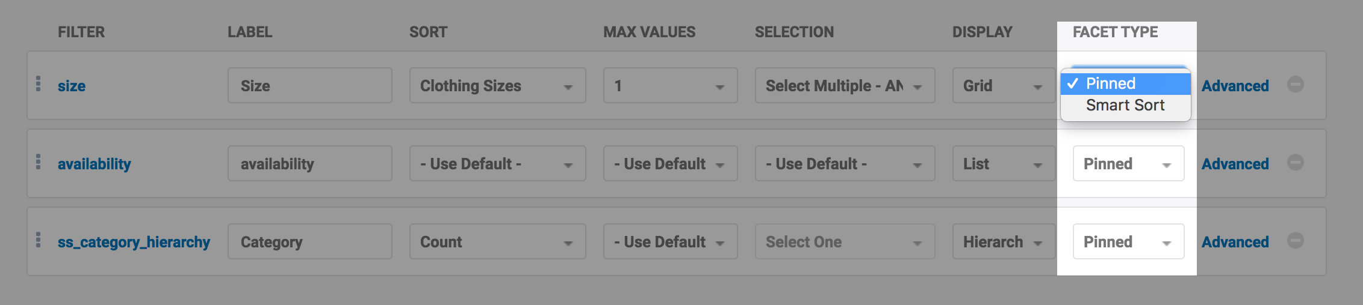The width and height of the screenshot is (1363, 305).
Task: Click drag handle for availability filter row
Action: click(x=39, y=162)
